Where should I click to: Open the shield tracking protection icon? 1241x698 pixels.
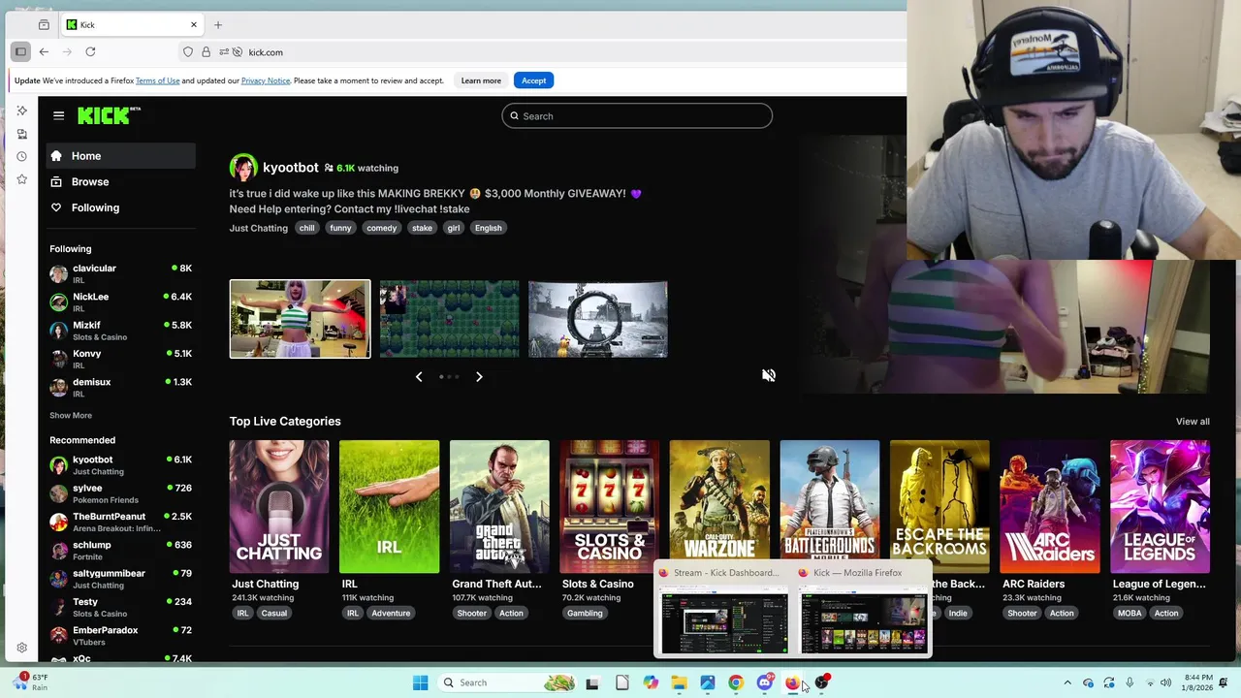tap(188, 52)
